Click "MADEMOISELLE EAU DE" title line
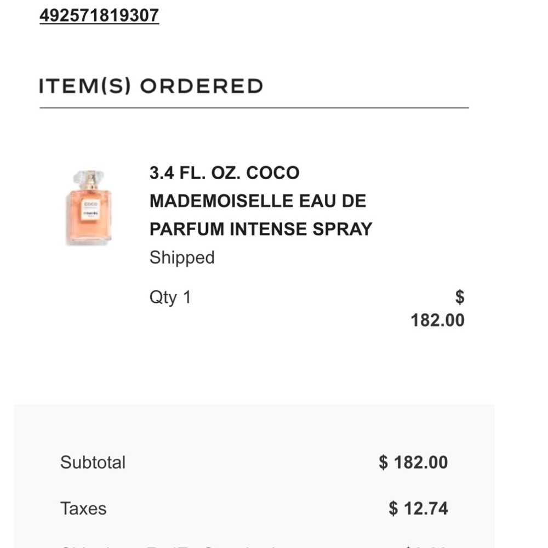Image resolution: width=548 pixels, height=548 pixels. point(258,201)
